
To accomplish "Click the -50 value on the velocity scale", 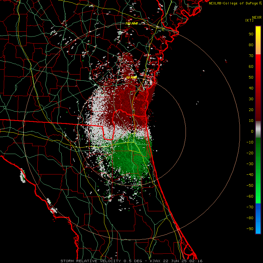I will (250, 185).
